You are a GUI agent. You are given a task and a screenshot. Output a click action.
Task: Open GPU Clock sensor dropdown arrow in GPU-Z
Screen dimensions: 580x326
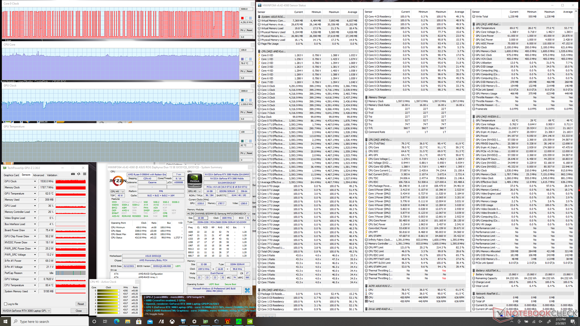click(35, 181)
